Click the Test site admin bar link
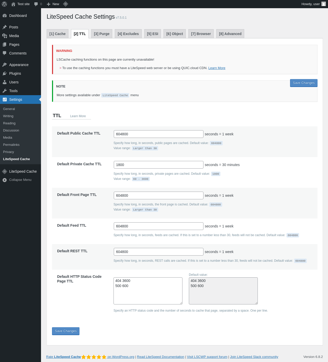This screenshot has height=362, width=328. pyautogui.click(x=20, y=4)
